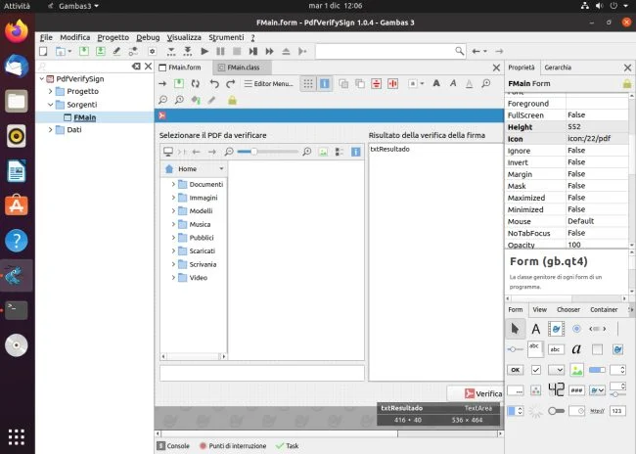Toggle detailed view button in file chooser toolbar
This screenshot has width=636, height=454.
click(340, 152)
